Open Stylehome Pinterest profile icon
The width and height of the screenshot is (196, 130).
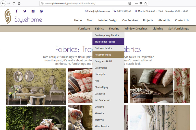tap(41, 11)
